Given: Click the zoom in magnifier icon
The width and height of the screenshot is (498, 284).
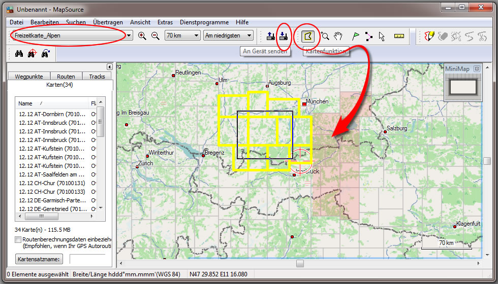Looking at the screenshot, I should (142, 36).
